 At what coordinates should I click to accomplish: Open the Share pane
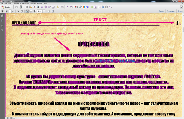point(180,11)
